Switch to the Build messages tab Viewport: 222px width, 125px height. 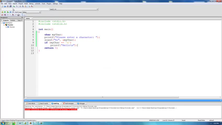(69, 103)
